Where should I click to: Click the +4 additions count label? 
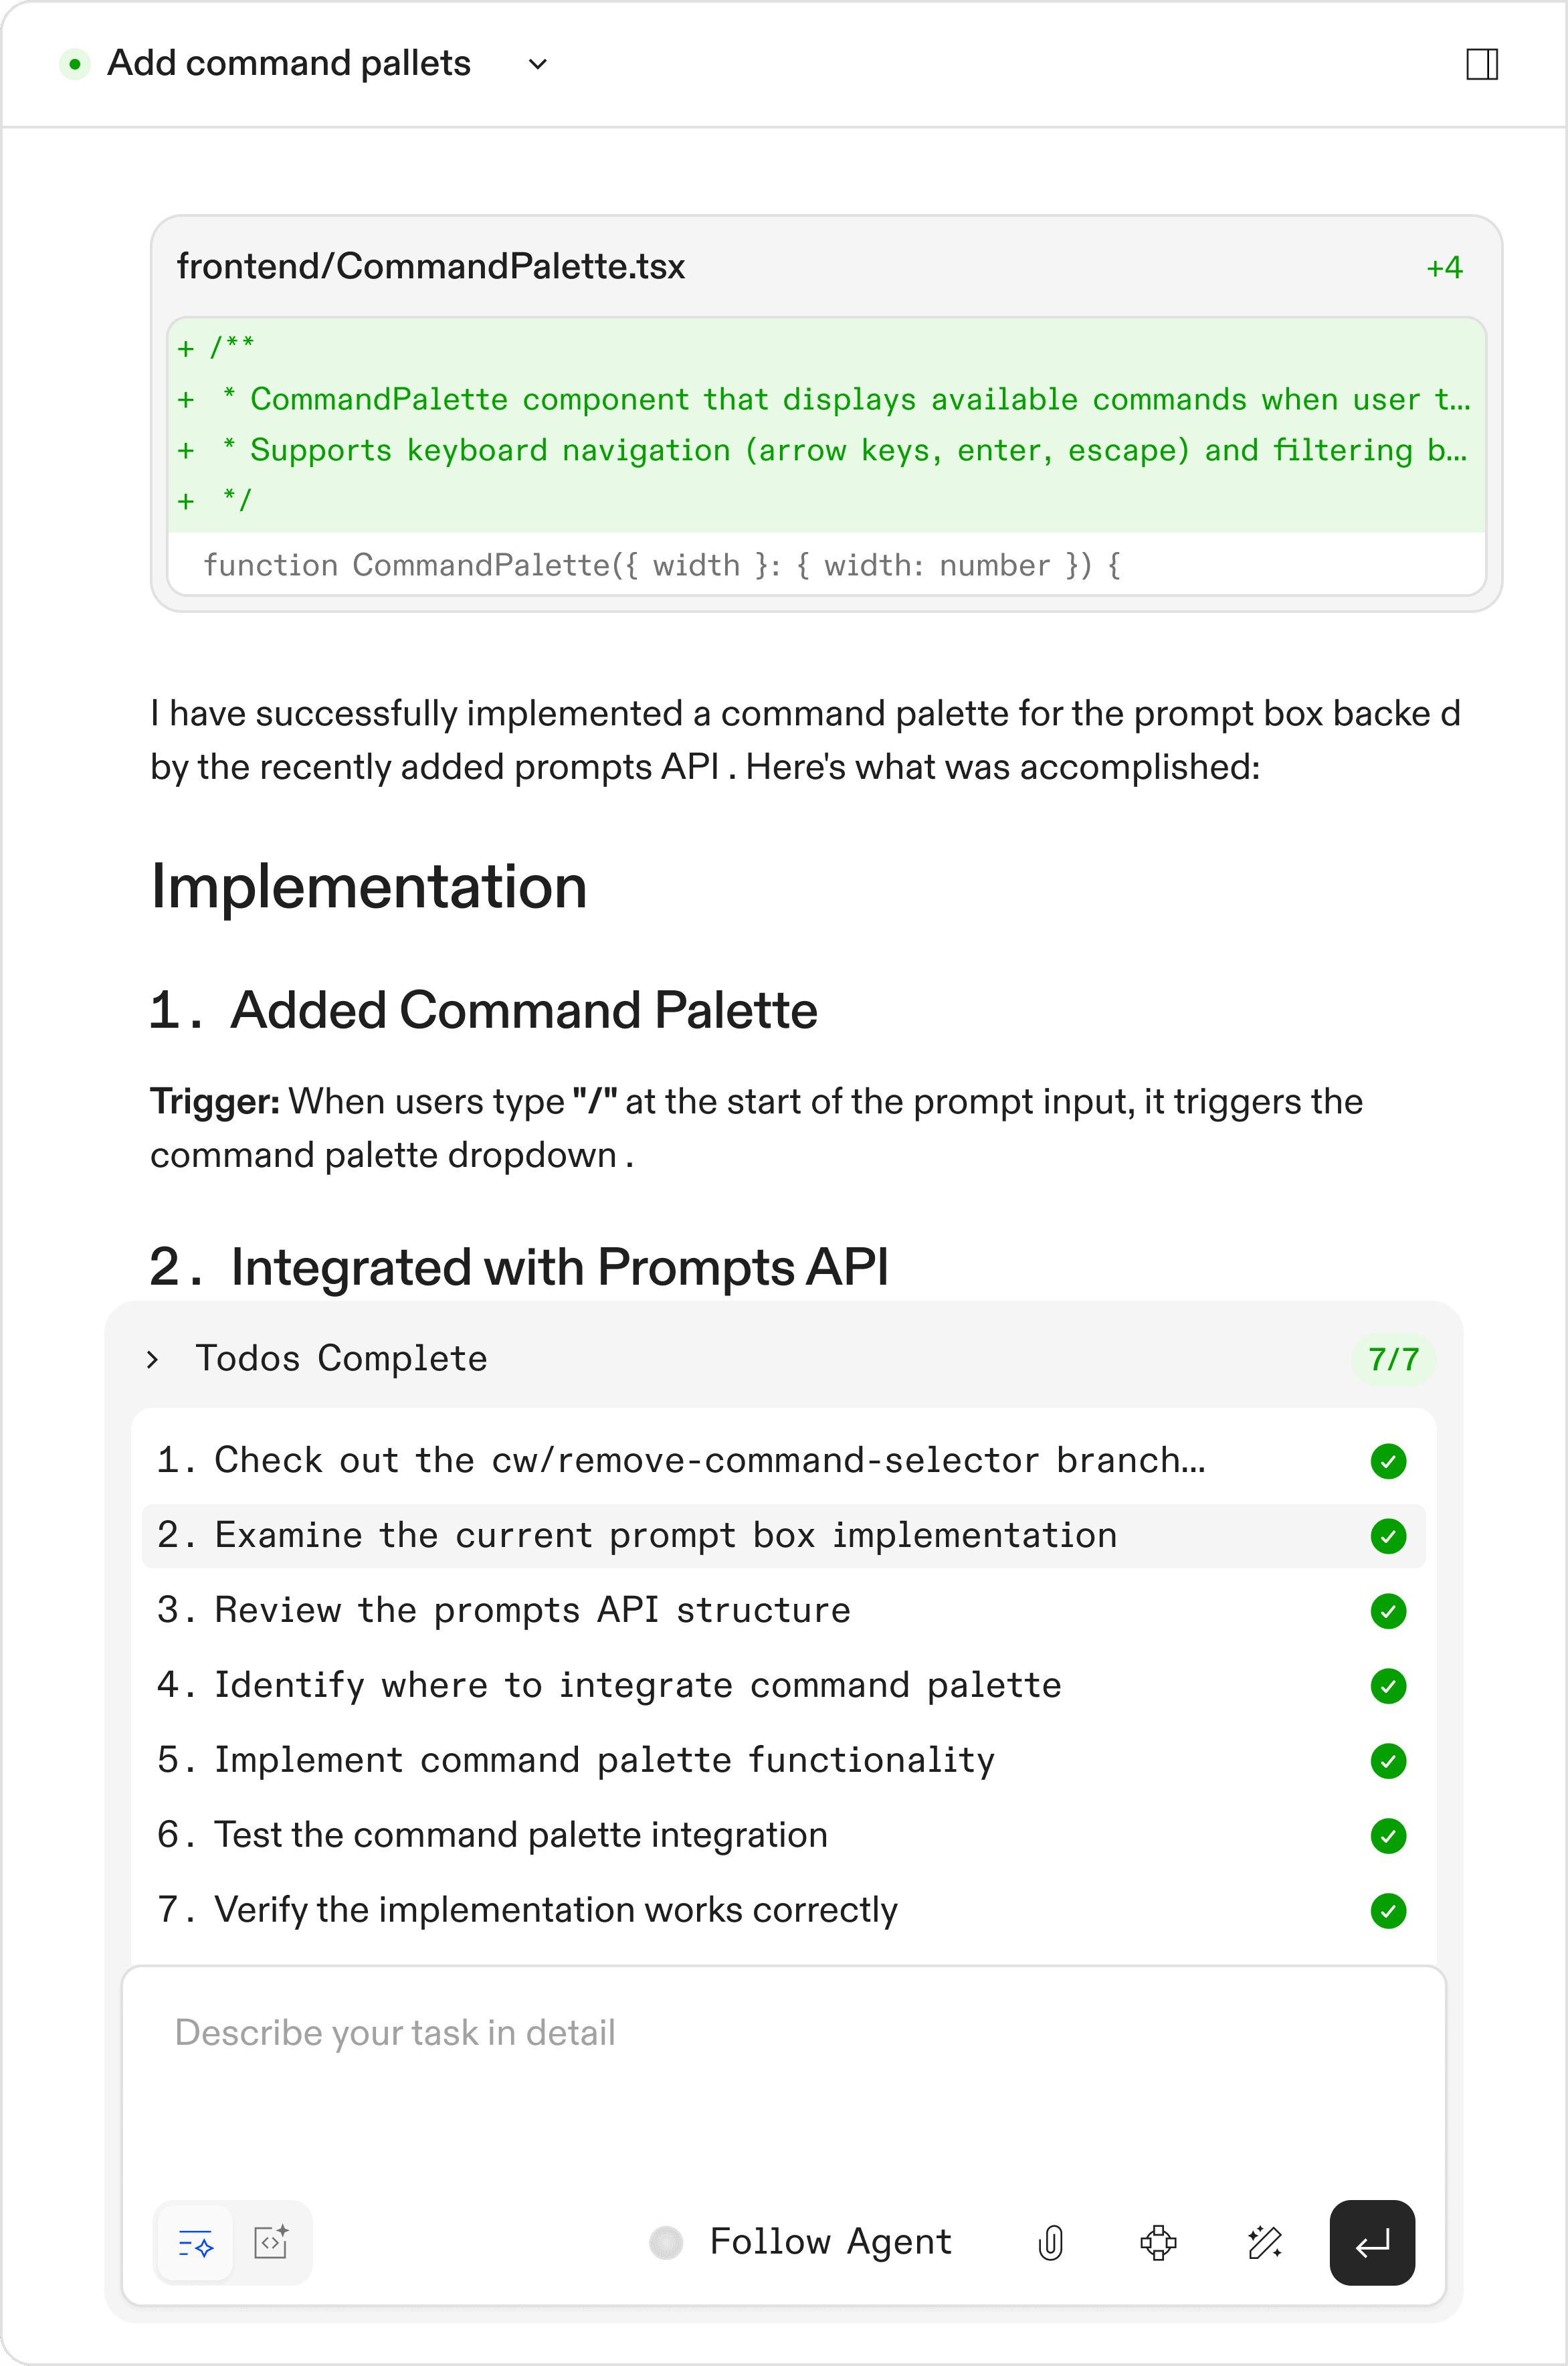[1444, 268]
